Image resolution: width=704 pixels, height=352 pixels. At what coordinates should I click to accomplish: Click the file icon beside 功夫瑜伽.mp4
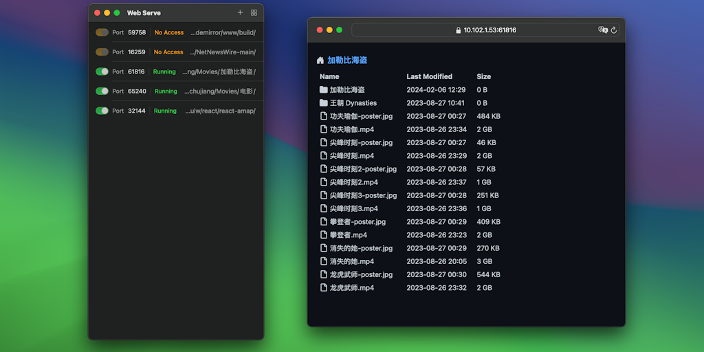coord(323,129)
